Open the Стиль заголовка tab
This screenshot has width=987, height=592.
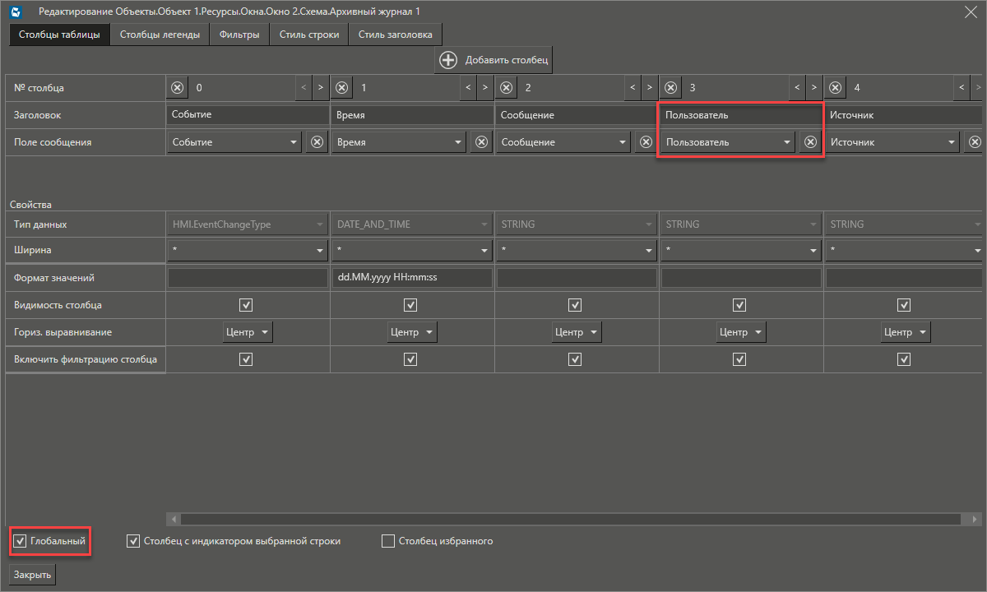click(395, 35)
